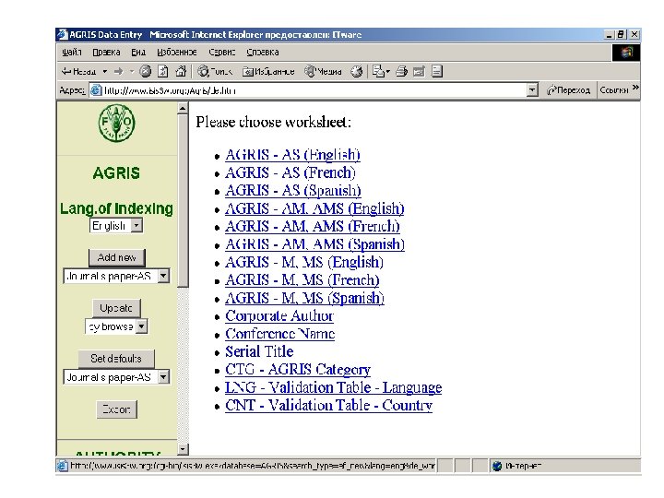
Task: Open the Lang. of Indexing English dropdown
Action: tap(136, 225)
